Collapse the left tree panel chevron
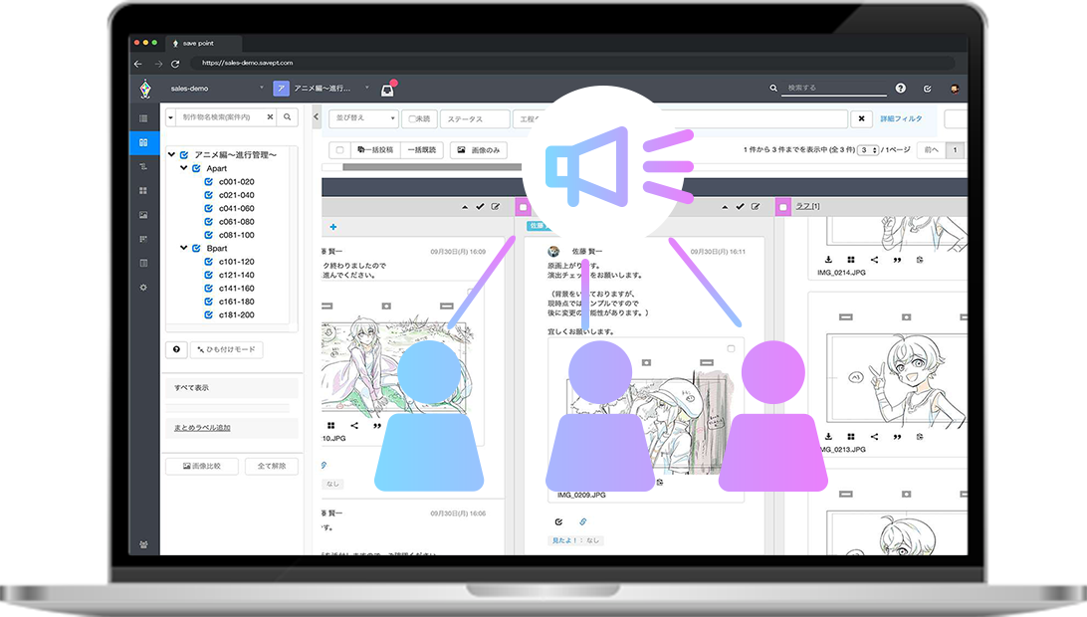This screenshot has width=1087, height=617. 317,117
